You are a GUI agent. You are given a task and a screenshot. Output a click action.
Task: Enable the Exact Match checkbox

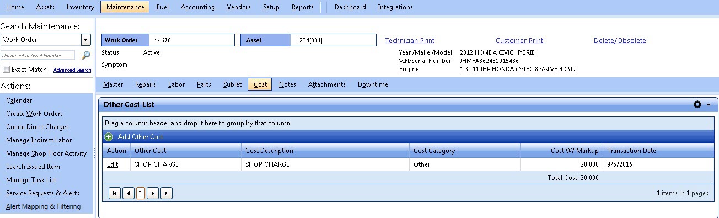[x=6, y=70]
